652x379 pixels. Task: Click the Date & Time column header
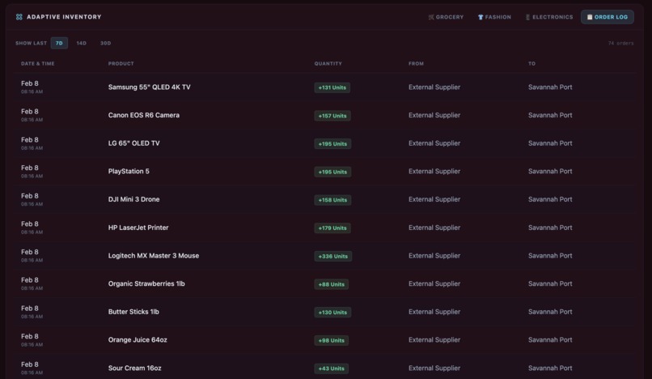coord(38,64)
